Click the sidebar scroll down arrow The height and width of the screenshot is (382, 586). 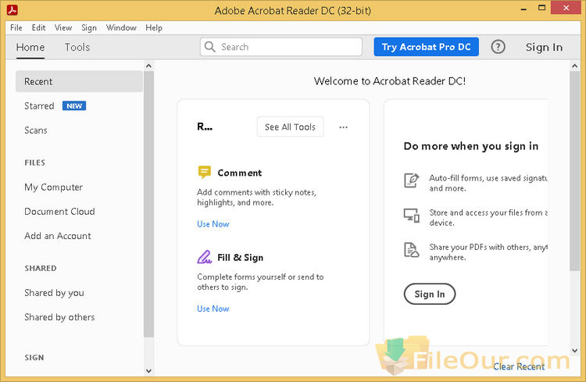tap(148, 371)
